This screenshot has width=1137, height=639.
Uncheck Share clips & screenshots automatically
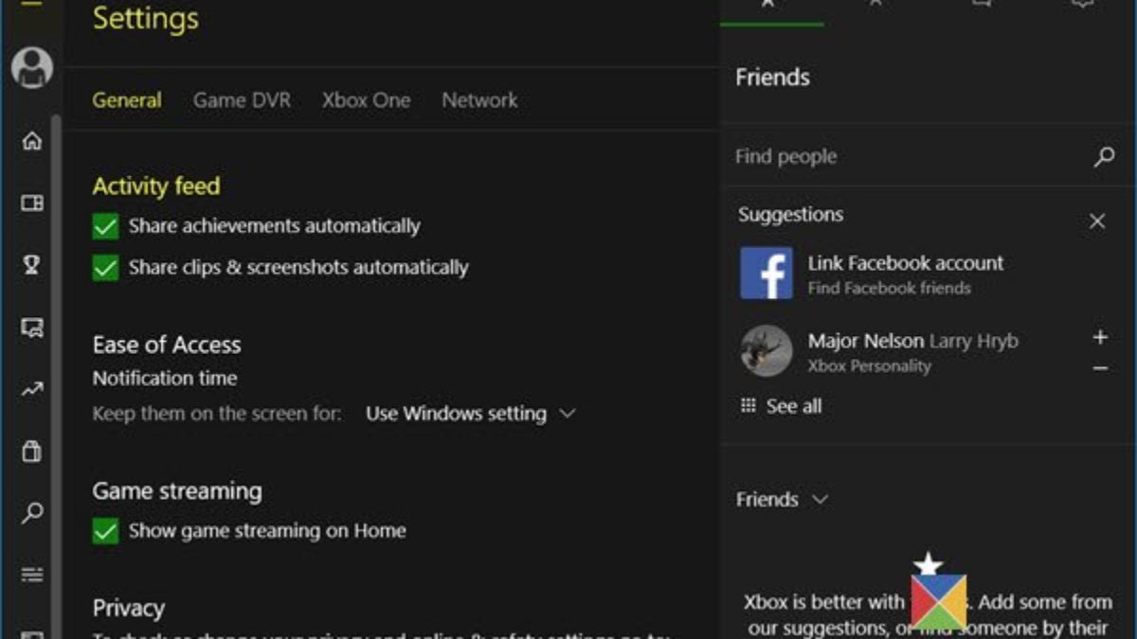(104, 268)
